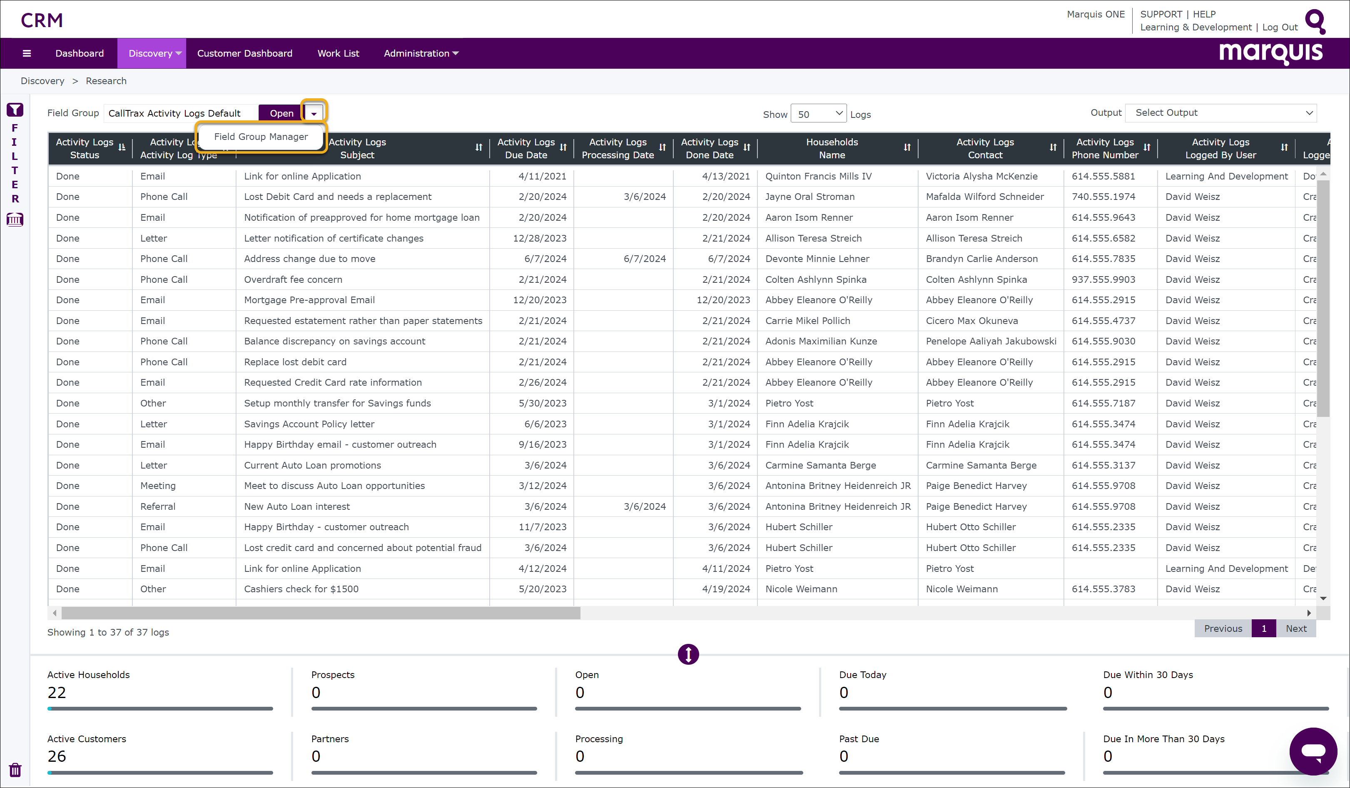Open the hamburger menu icon
The width and height of the screenshot is (1350, 788).
point(27,53)
